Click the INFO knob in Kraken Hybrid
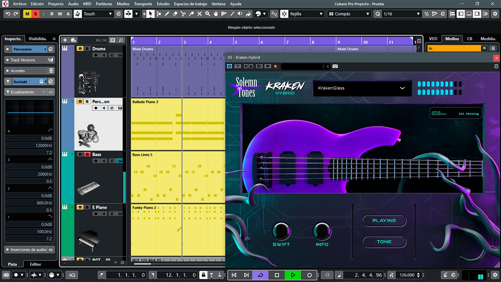Viewport: 501px width, 282px height. [322, 231]
